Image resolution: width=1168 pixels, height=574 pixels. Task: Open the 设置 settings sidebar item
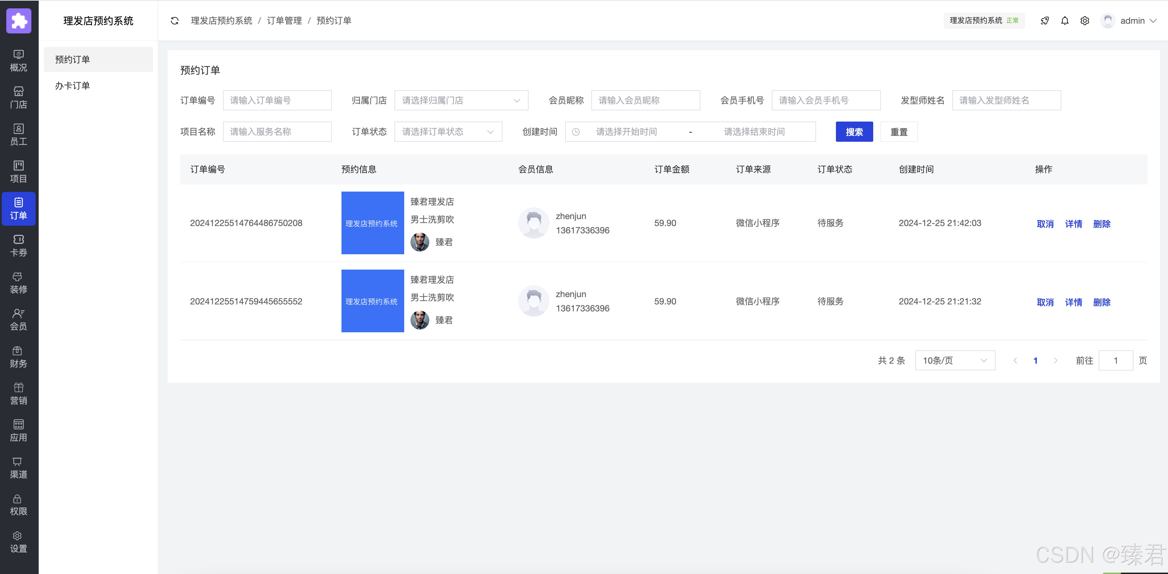[x=18, y=542]
